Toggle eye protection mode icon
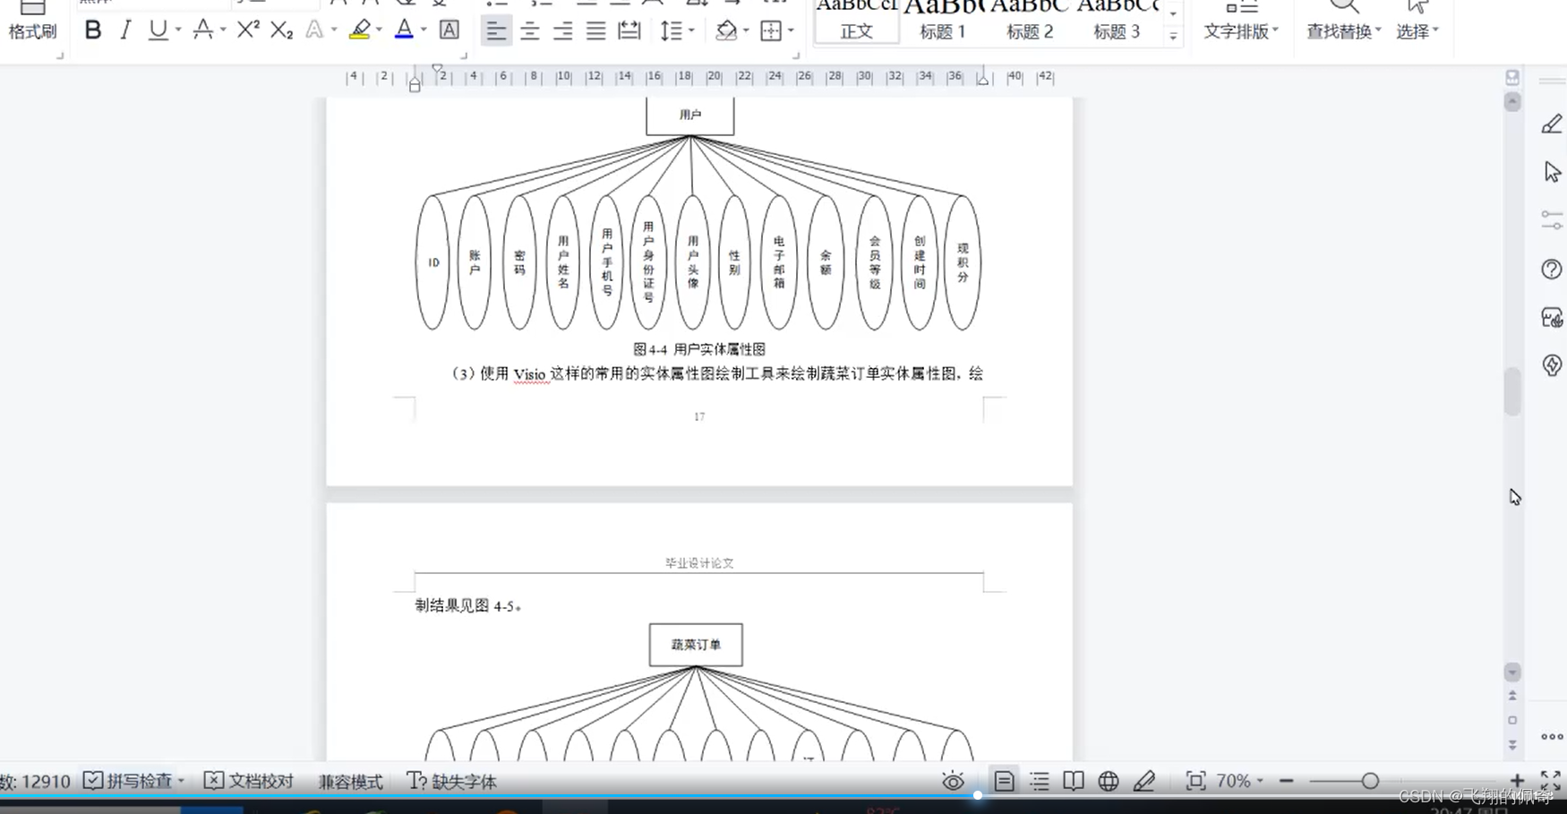The height and width of the screenshot is (814, 1567). coord(953,781)
